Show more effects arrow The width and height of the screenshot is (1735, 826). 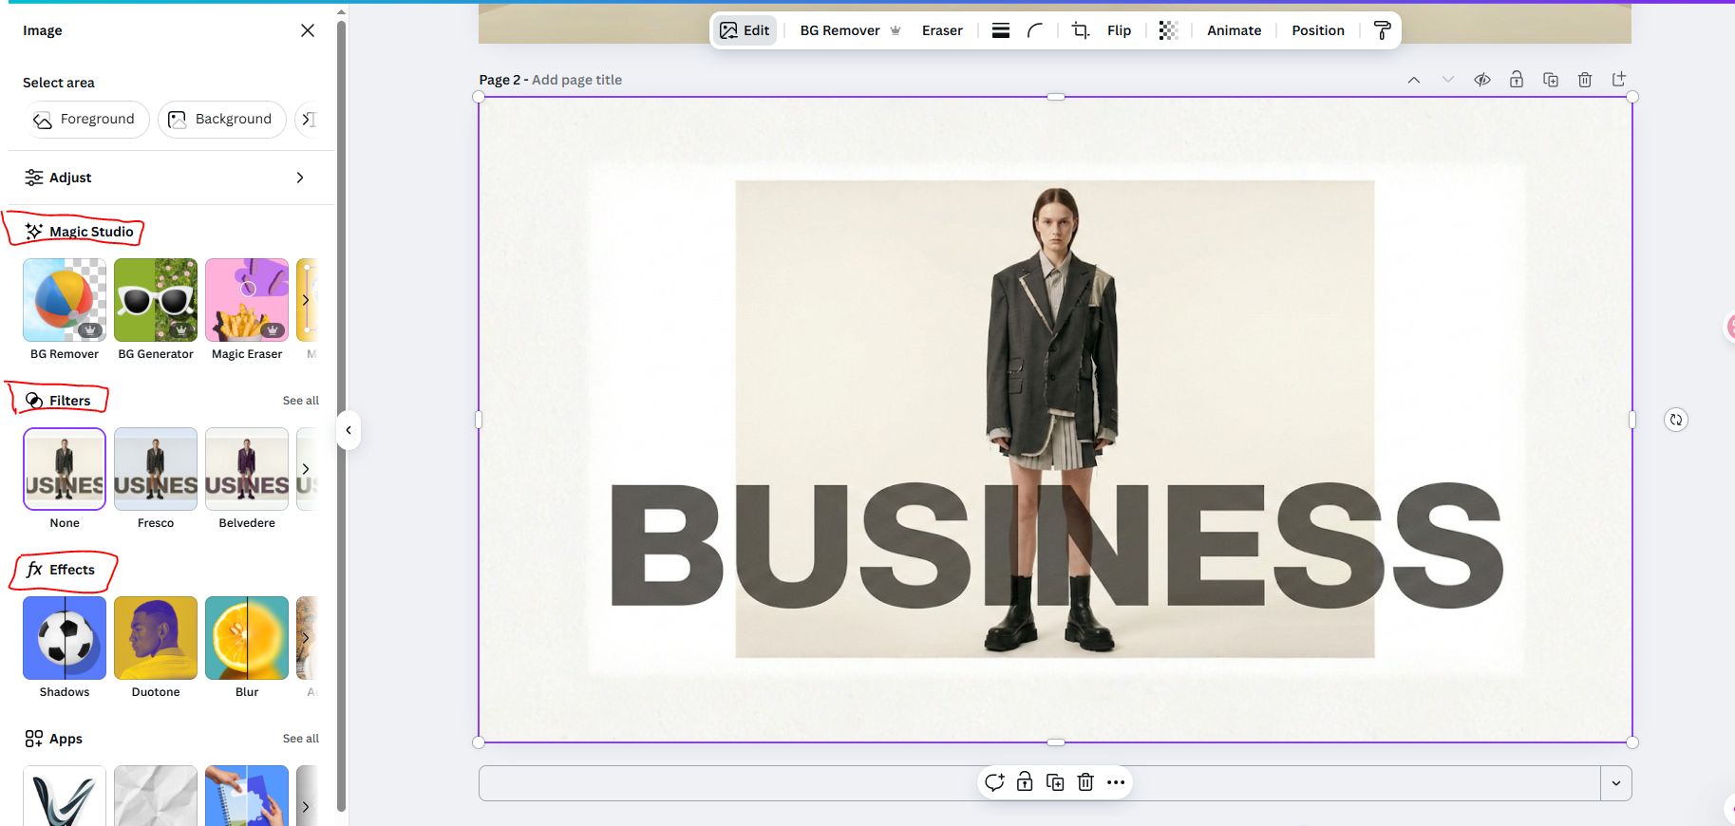(306, 638)
